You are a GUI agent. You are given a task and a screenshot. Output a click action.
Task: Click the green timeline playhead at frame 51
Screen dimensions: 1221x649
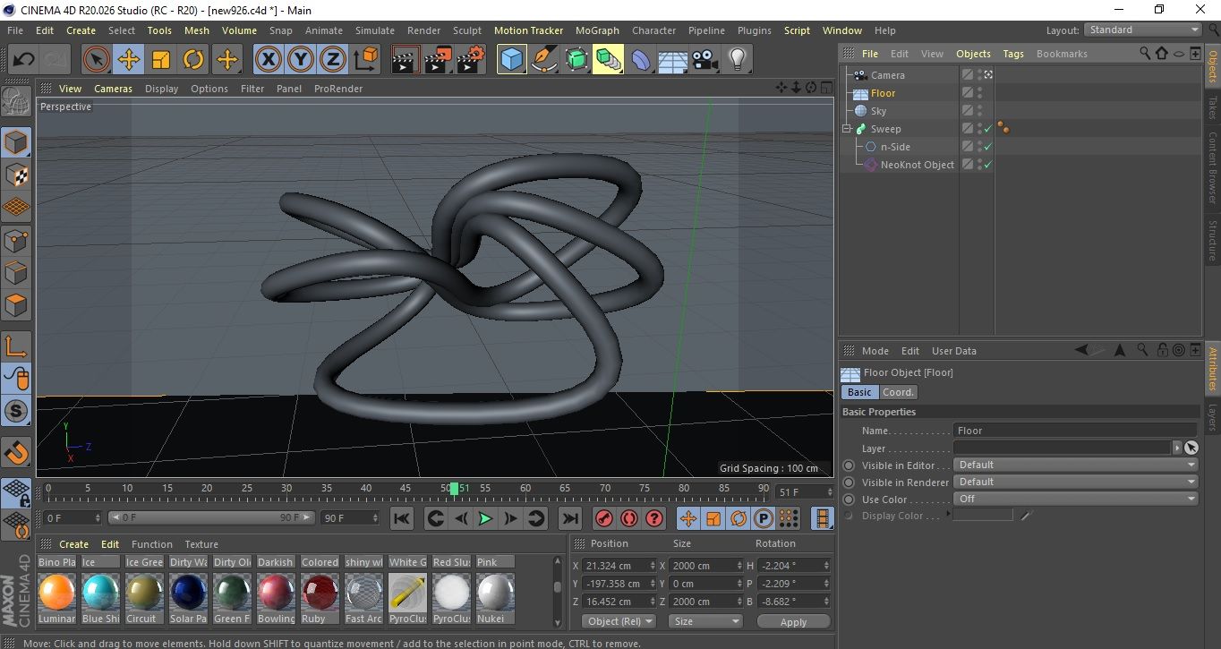tap(454, 489)
